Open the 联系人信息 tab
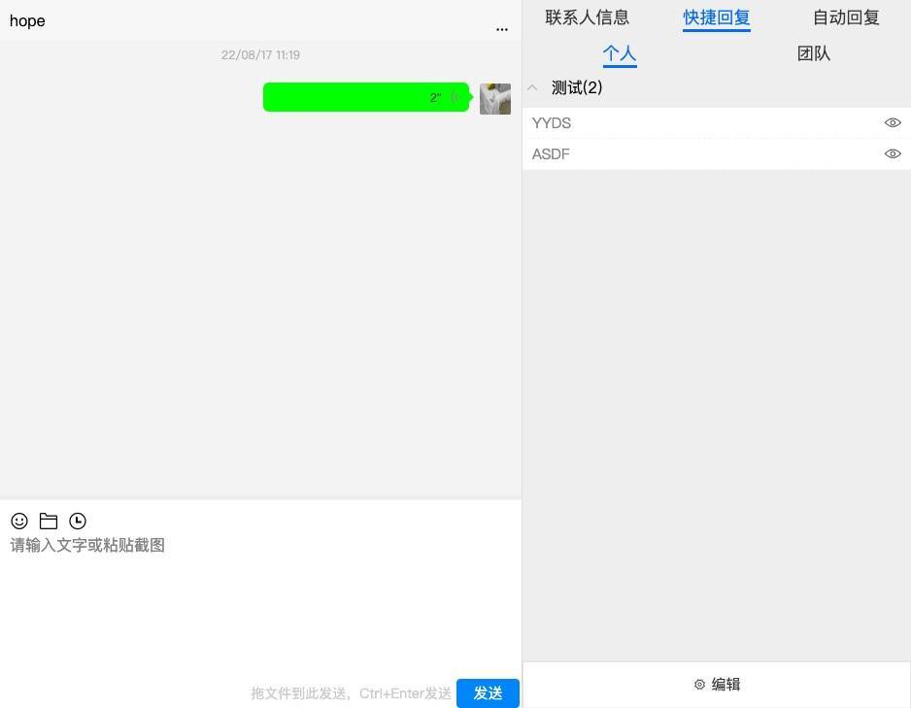911x708 pixels. pyautogui.click(x=588, y=17)
